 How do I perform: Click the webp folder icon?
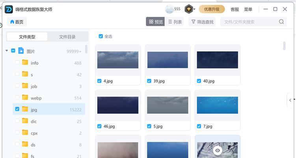(x=25, y=97)
